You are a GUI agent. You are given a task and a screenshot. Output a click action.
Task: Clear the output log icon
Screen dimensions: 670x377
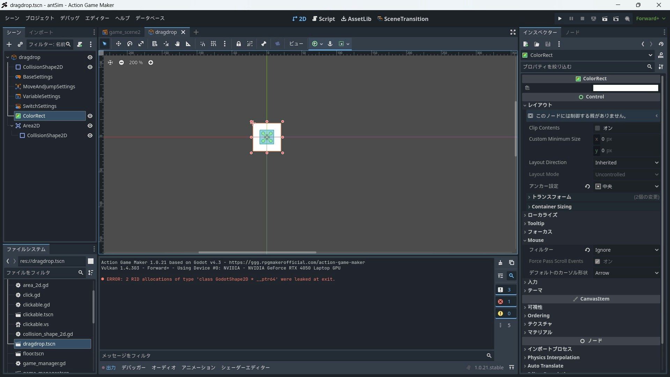500,263
